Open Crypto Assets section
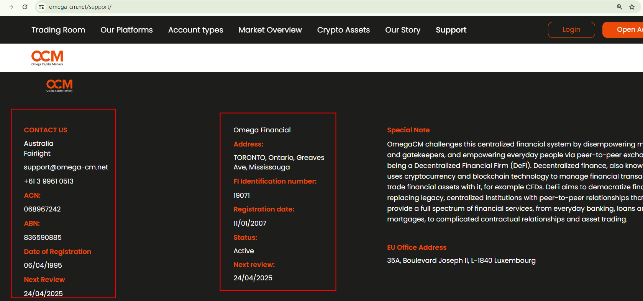The height and width of the screenshot is (301, 643). click(343, 30)
